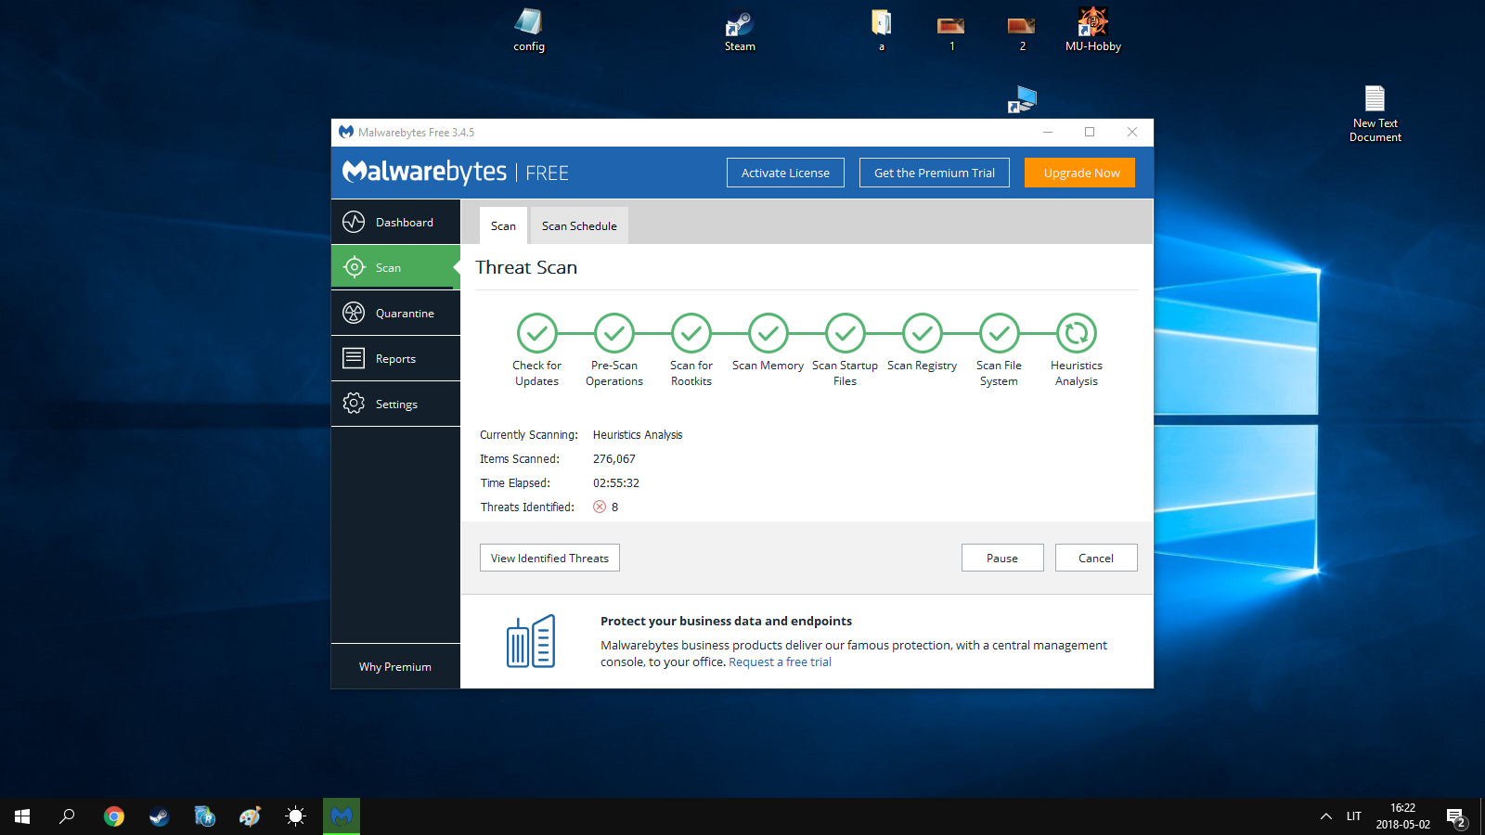Switch to the Scan tab

coord(503,225)
